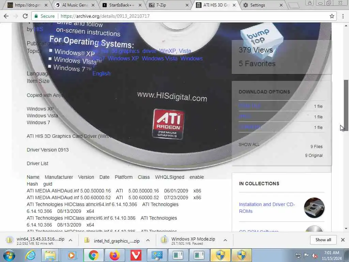Click the Installation and Driver CD-ROMs thumbnail
This screenshot has height=262, width=349.
[x=314, y=208]
